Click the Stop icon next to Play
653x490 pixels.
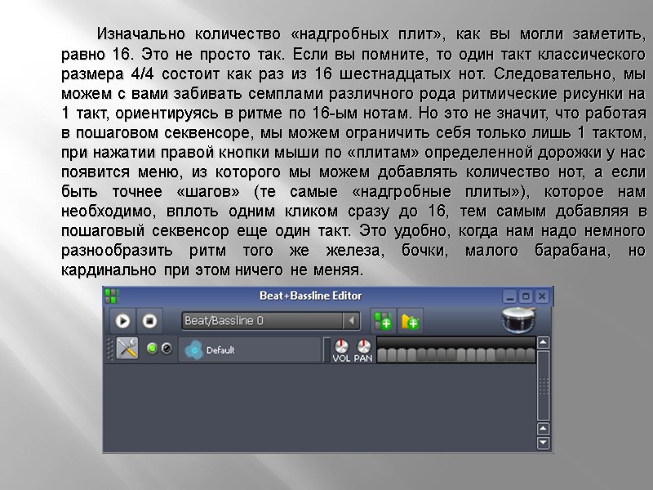149,320
